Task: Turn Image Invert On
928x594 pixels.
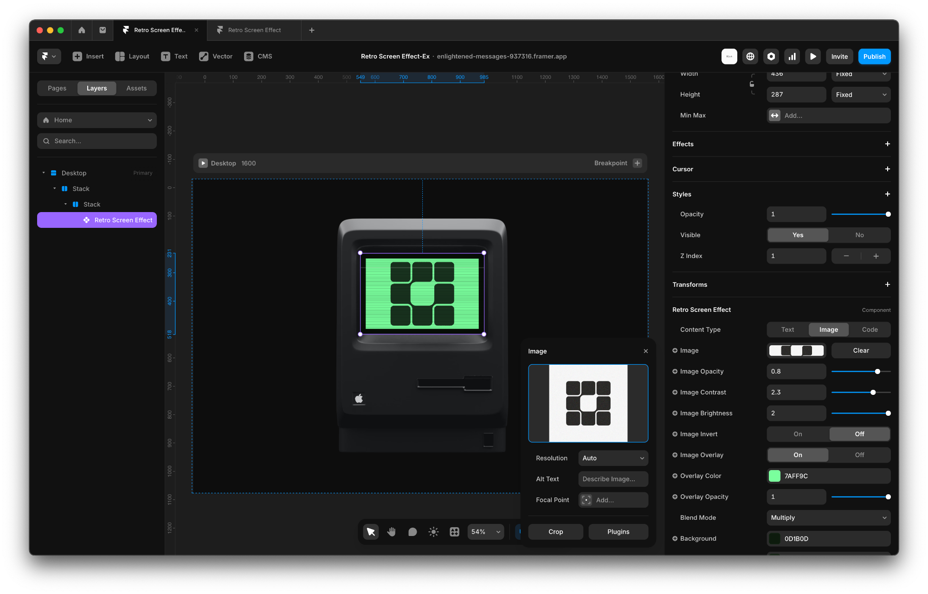Action: pos(798,434)
